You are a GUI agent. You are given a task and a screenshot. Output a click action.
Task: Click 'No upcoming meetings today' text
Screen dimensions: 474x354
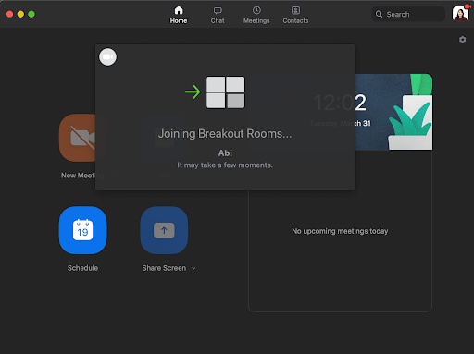pyautogui.click(x=340, y=231)
